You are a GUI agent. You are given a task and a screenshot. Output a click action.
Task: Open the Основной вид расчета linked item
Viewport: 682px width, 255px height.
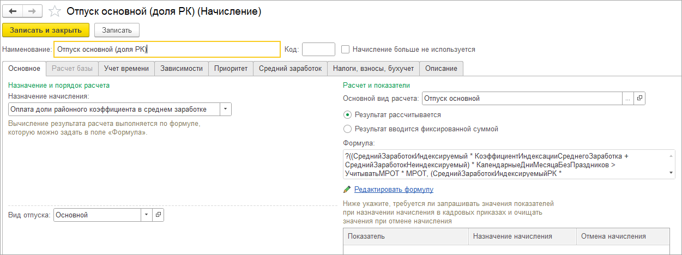[639, 99]
